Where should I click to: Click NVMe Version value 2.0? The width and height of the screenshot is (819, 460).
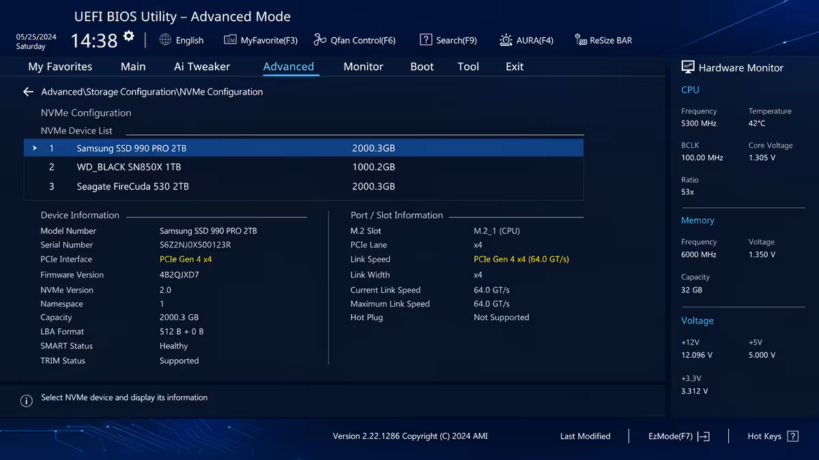tap(165, 290)
